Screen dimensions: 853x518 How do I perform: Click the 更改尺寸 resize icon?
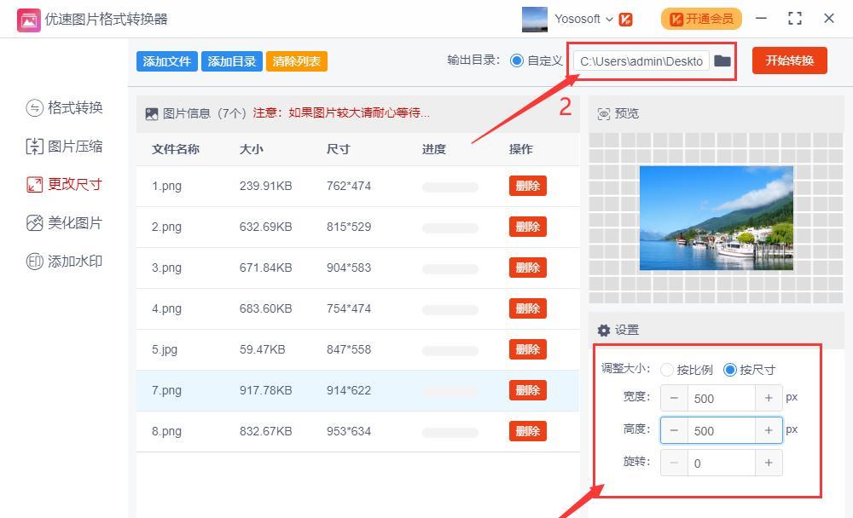[34, 185]
